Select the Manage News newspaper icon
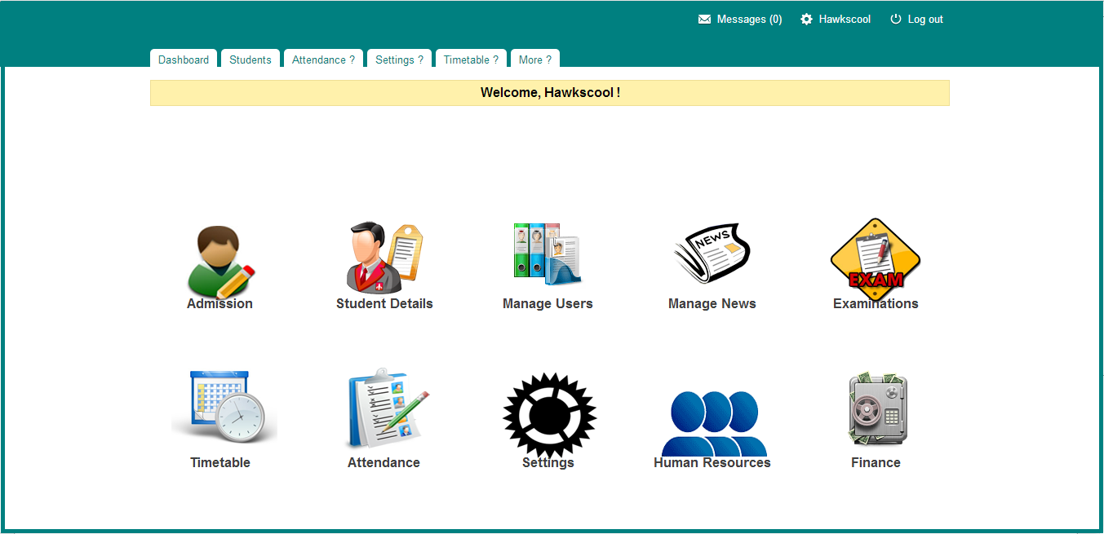1104x534 pixels. 712,254
